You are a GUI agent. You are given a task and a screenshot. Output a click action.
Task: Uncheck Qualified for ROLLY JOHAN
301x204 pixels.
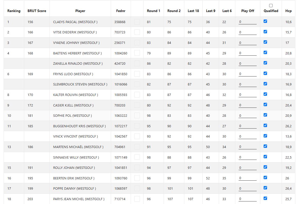coord(265,167)
